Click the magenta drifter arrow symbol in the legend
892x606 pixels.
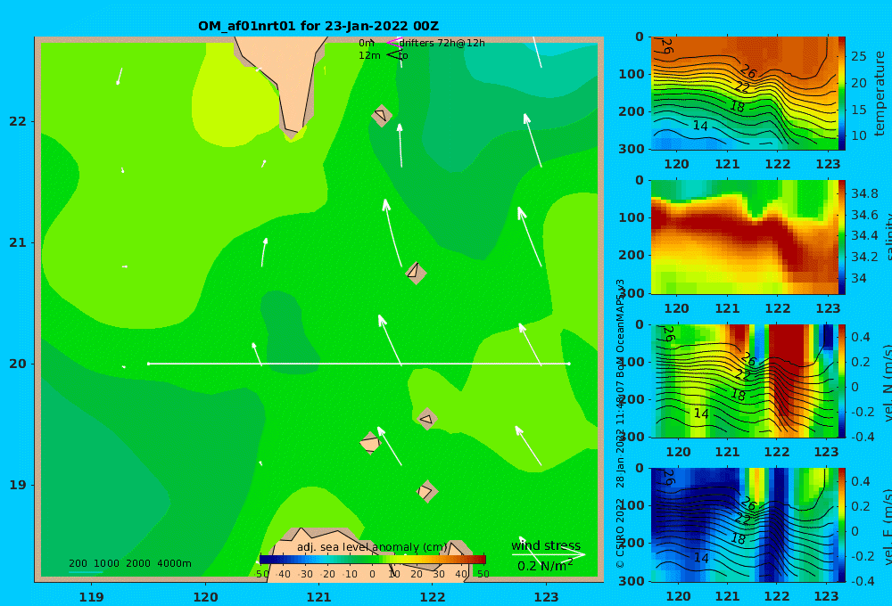pos(394,43)
